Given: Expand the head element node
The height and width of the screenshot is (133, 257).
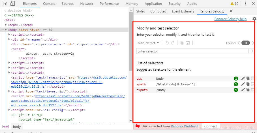Looking at the screenshot, I should (6, 25).
